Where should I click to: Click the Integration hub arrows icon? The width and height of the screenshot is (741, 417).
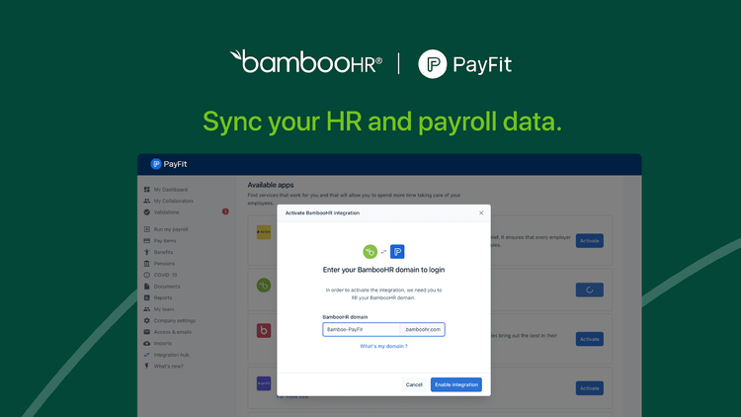(147, 355)
